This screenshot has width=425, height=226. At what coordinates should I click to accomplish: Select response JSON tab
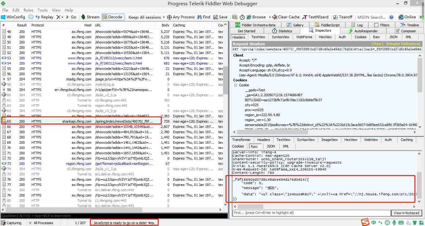pos(271,146)
